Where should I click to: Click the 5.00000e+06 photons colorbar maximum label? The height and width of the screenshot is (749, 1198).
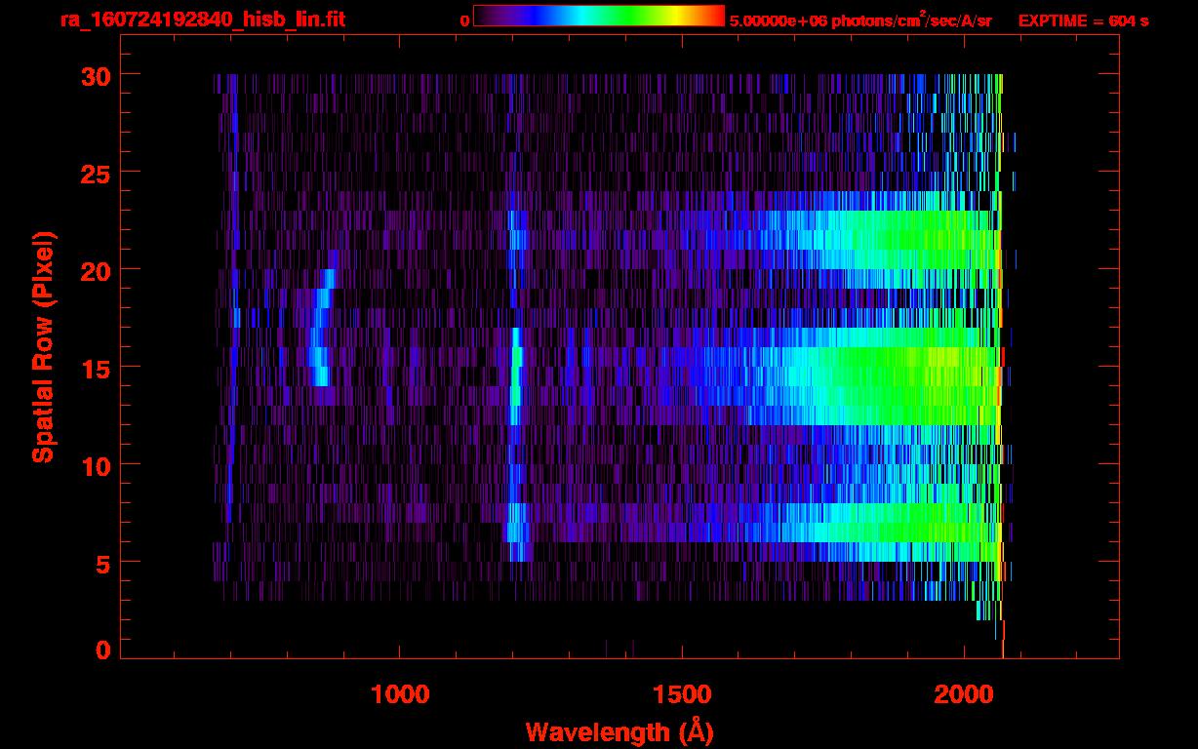click(x=860, y=20)
